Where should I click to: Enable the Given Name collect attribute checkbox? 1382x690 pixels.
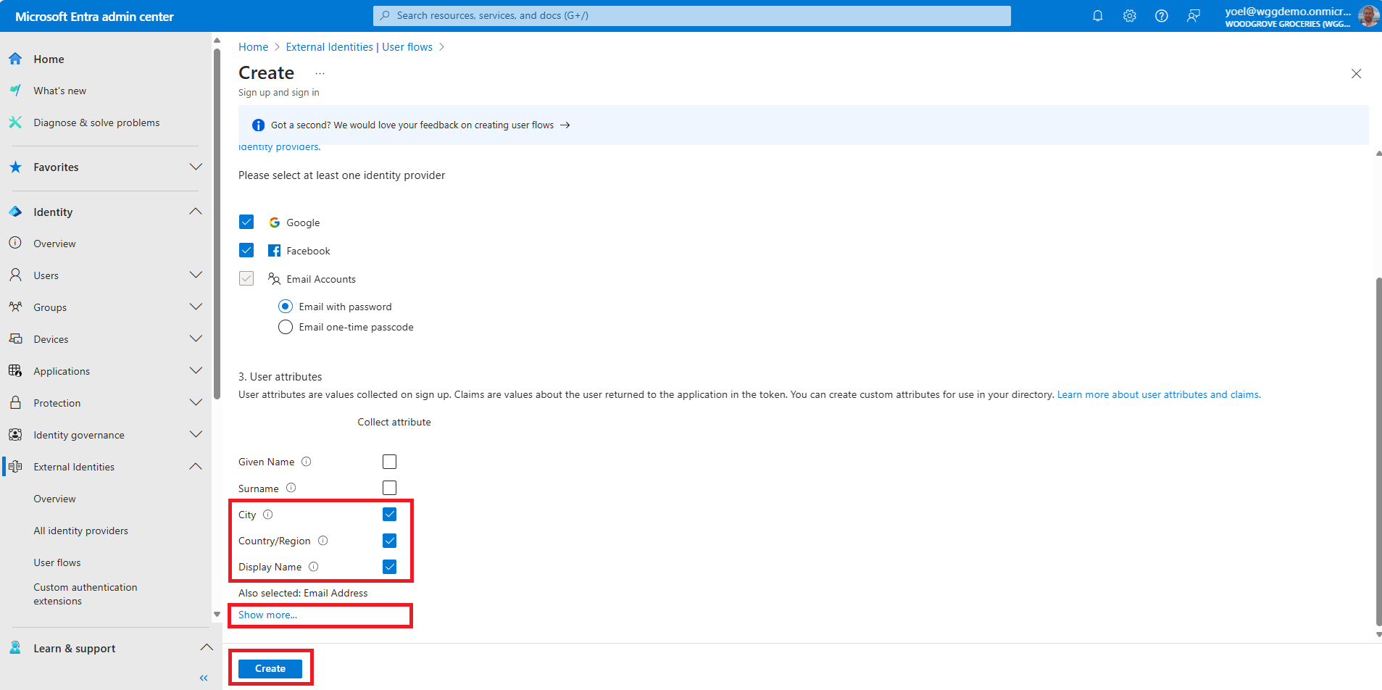[389, 462]
